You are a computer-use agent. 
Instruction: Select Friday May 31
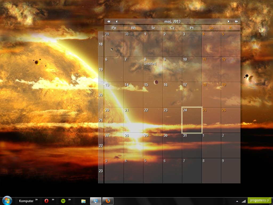point(192,145)
